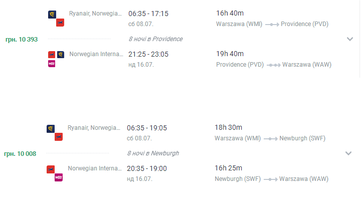
Task: Click the Newburgh (SWF) to Warszawa (WAW) route
Action: click(x=271, y=179)
